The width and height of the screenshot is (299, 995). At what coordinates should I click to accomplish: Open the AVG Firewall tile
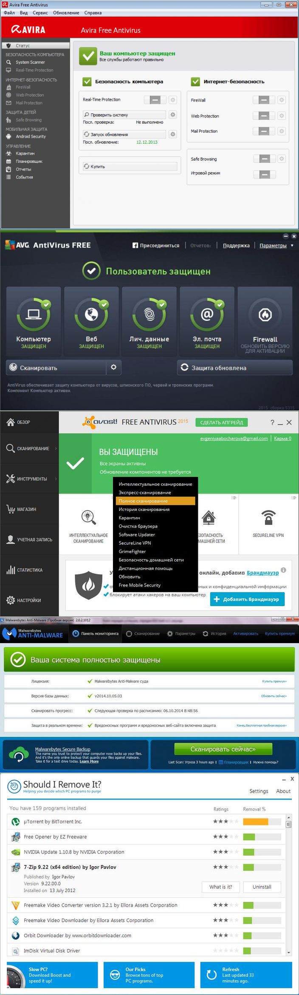click(265, 321)
